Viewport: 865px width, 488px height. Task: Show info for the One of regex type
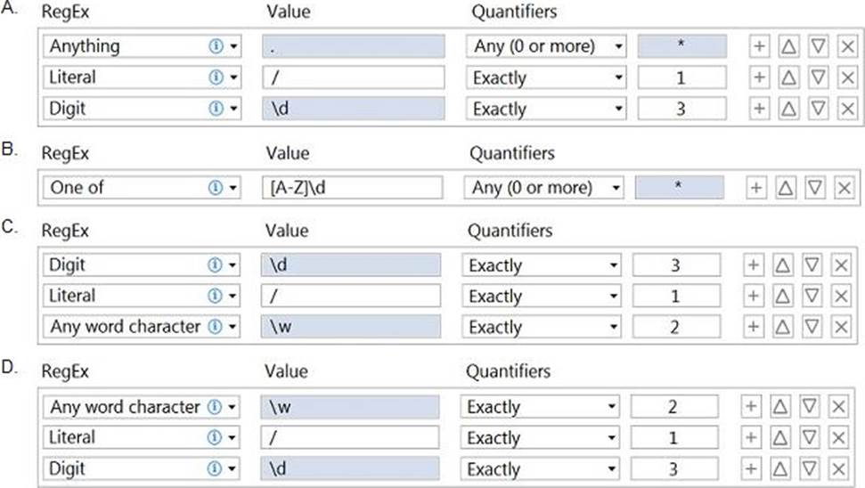coord(215,188)
